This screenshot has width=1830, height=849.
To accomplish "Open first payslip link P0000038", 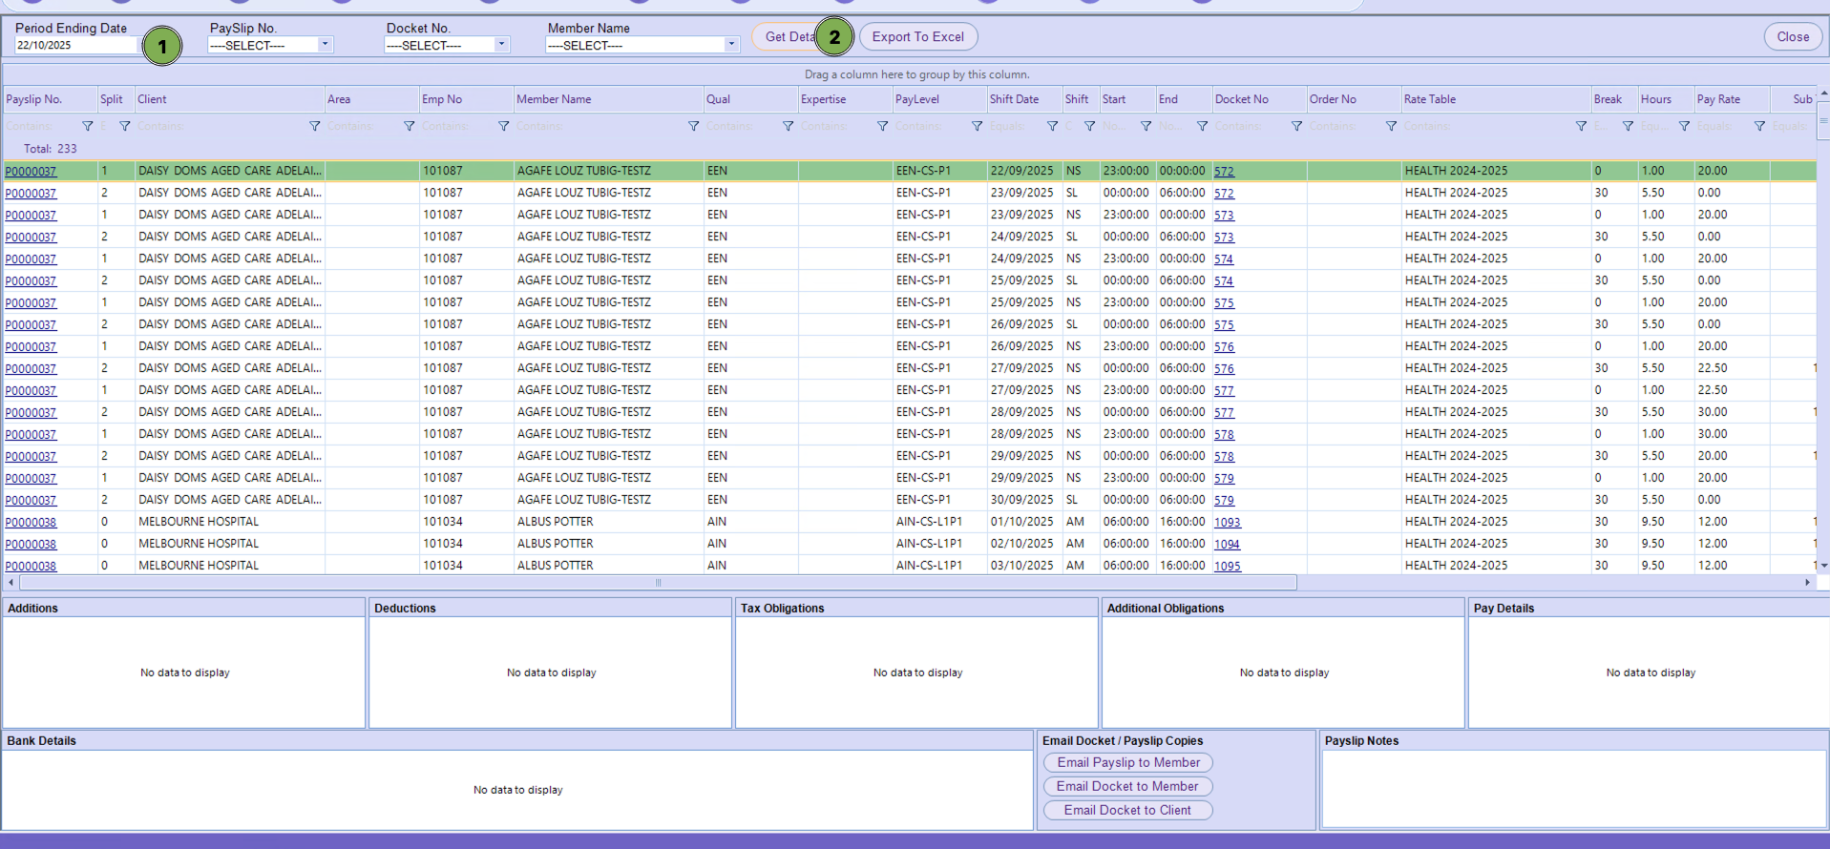I will [x=31, y=523].
